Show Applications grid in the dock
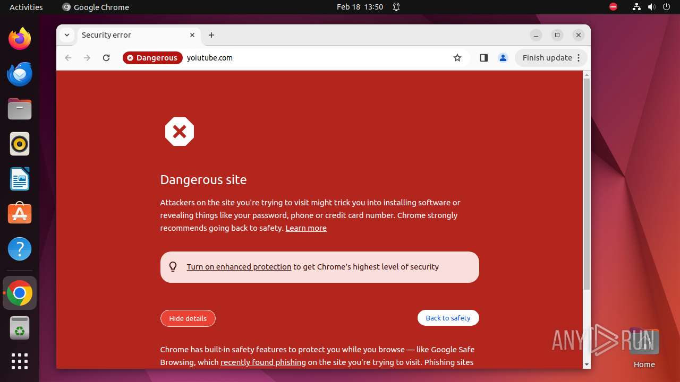 click(x=20, y=361)
